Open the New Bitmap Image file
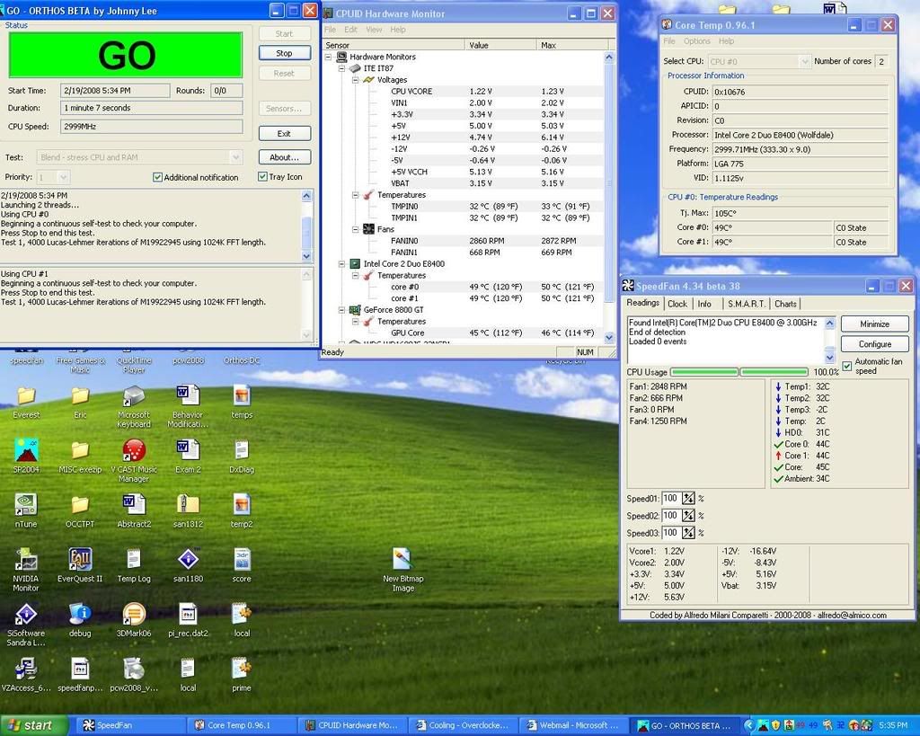Screen dimensions: 920x736 (x=402, y=559)
